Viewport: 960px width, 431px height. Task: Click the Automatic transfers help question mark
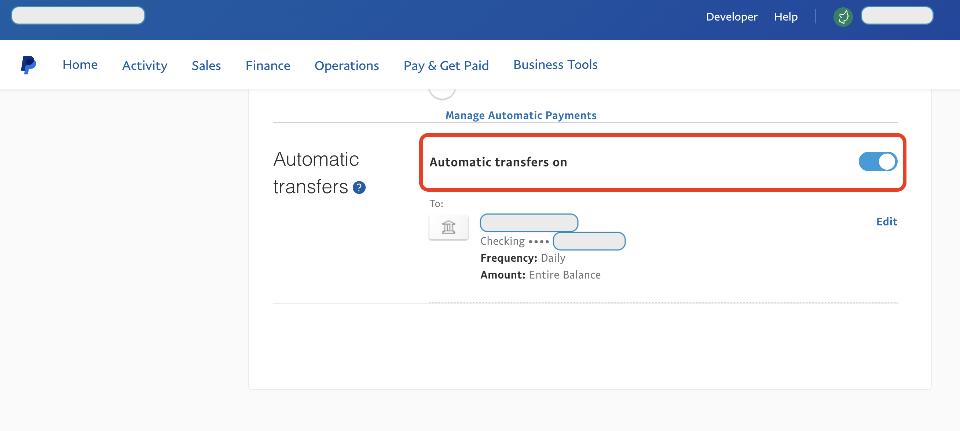click(359, 187)
